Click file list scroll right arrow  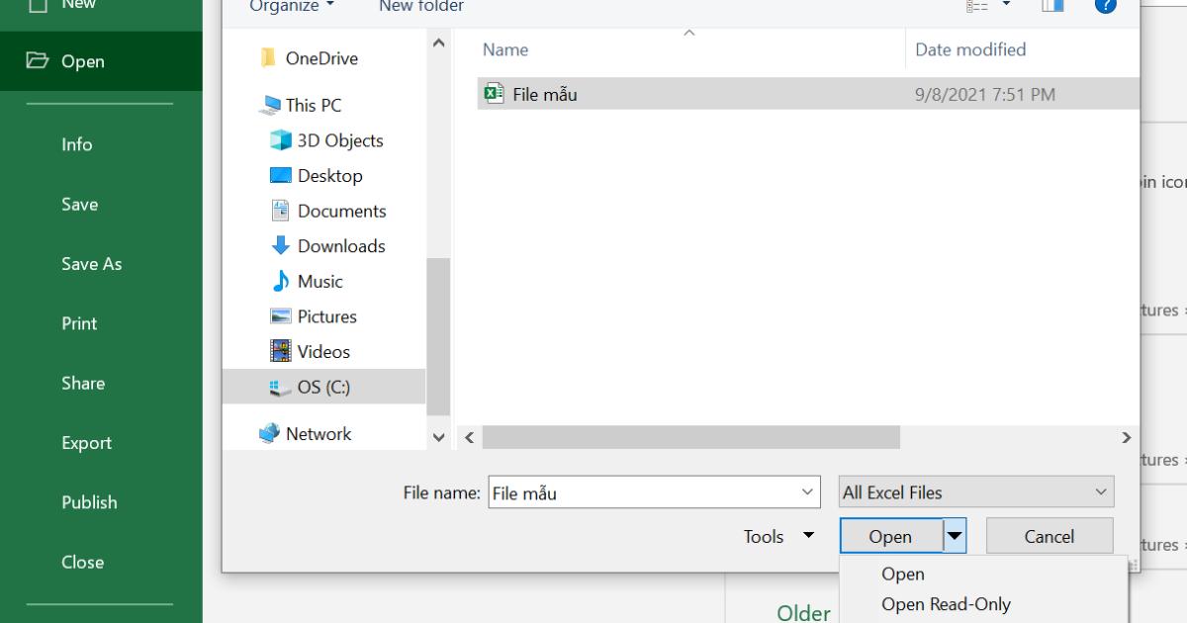click(x=1126, y=437)
